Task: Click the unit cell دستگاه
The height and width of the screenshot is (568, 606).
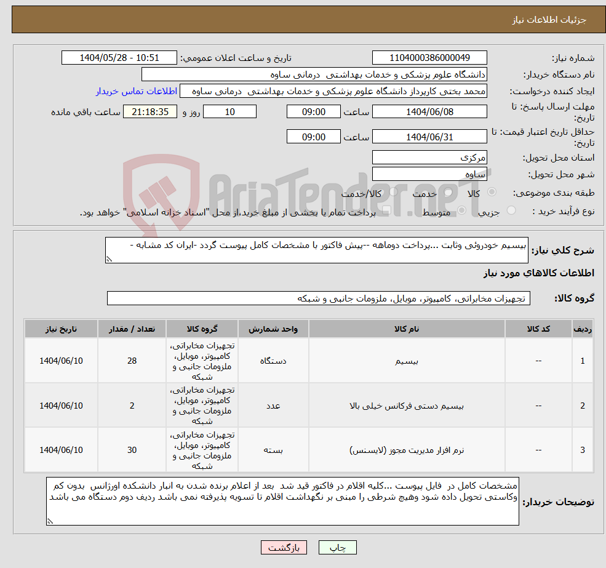Action: point(273,361)
